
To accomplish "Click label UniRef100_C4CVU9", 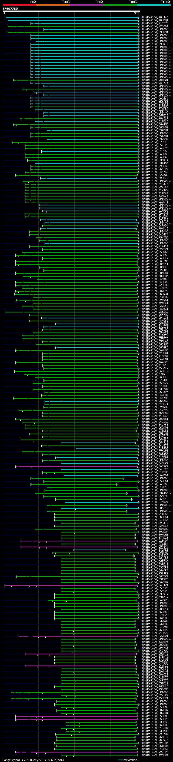I will click(155, 651).
